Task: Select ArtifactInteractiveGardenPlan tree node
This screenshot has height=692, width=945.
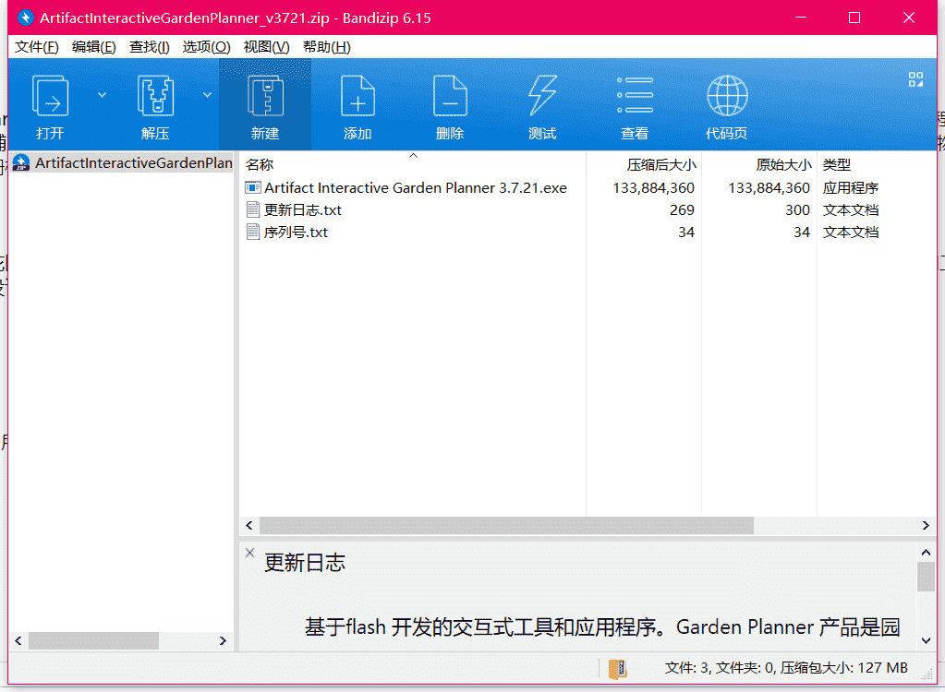Action: pos(122,163)
